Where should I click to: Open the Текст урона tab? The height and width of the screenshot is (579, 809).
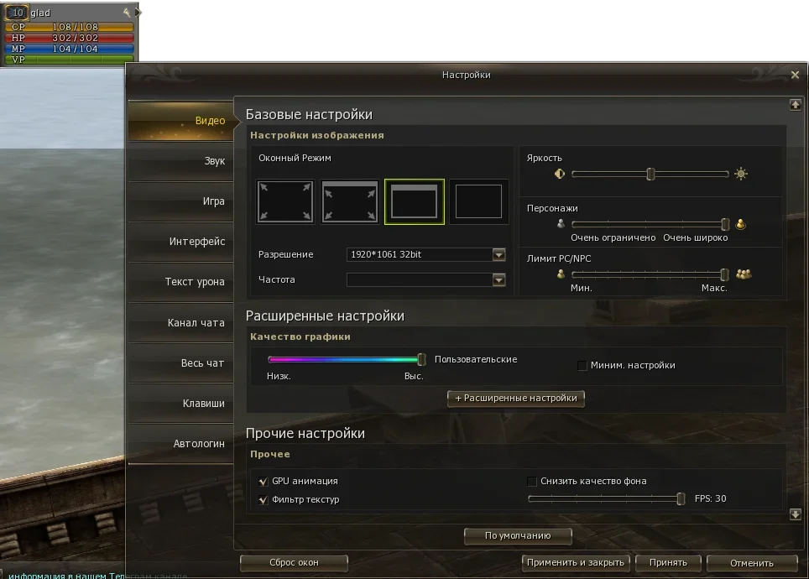click(181, 282)
